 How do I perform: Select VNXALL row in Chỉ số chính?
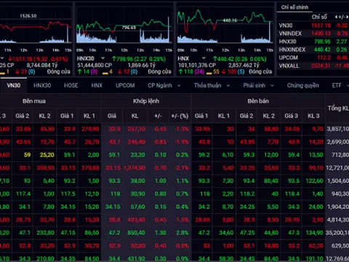coord(313,65)
